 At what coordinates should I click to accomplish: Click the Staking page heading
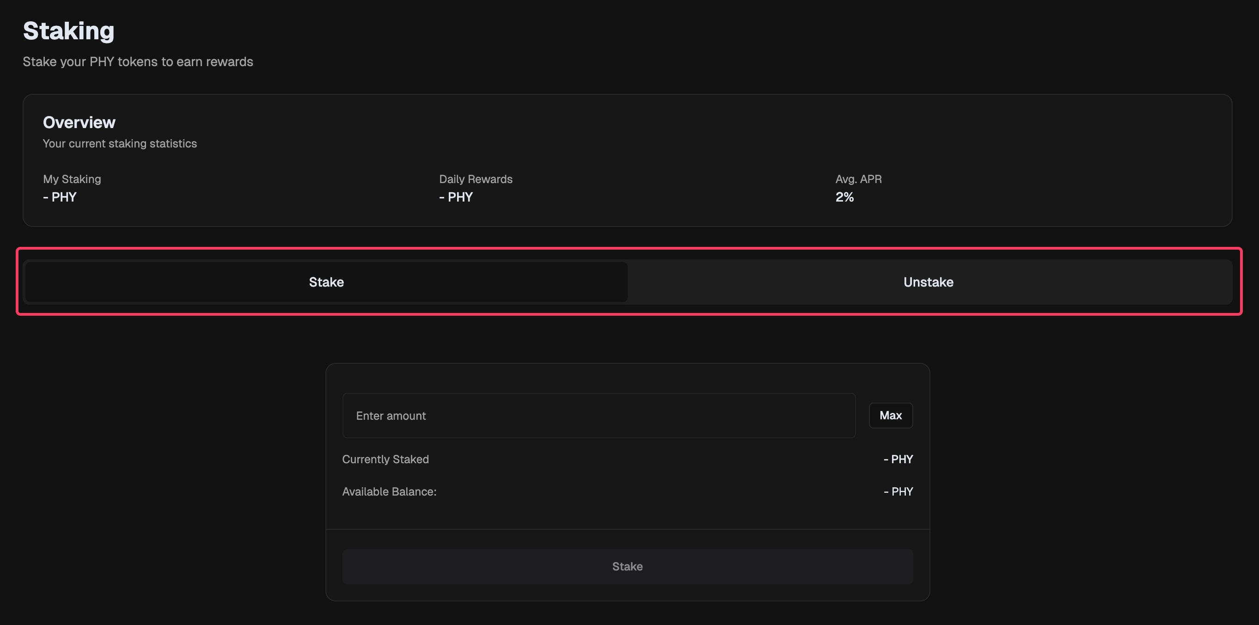pos(68,31)
